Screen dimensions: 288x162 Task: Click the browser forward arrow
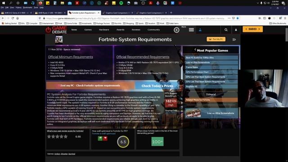pos(8,18)
